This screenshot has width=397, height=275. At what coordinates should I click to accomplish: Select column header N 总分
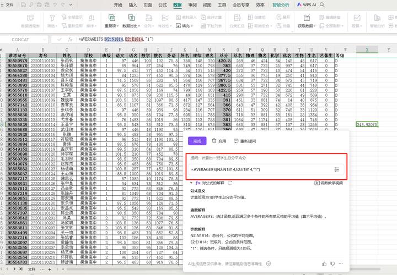coord(223,50)
